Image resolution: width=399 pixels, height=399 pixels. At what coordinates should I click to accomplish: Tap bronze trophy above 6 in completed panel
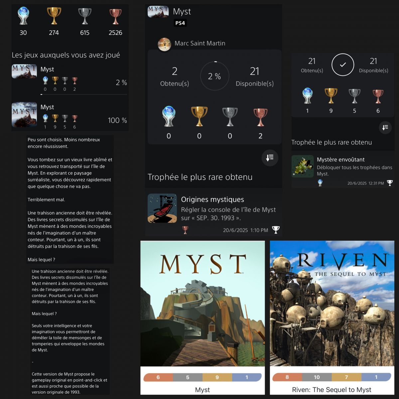tap(378, 96)
